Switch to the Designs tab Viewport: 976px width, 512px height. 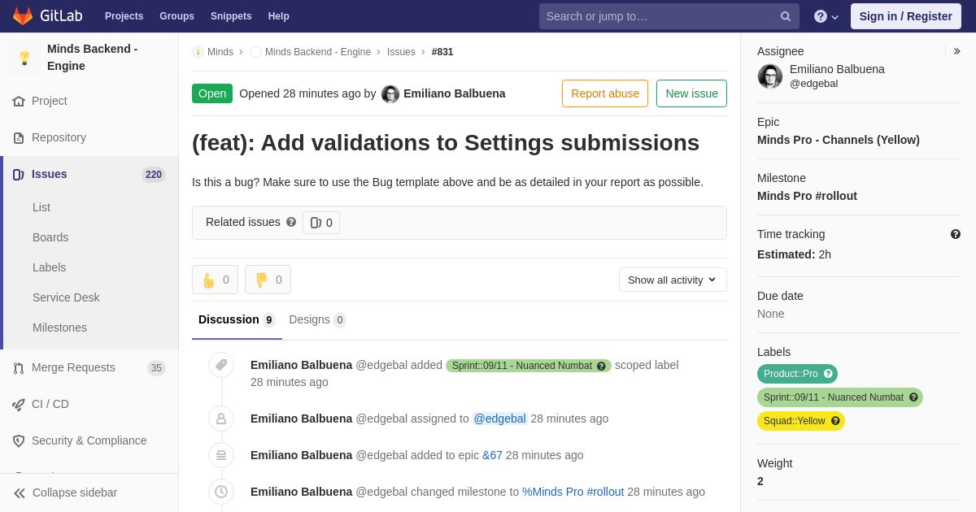coord(317,319)
